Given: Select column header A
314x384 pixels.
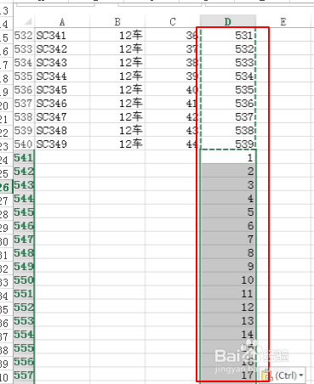Looking at the screenshot, I should tap(62, 21).
